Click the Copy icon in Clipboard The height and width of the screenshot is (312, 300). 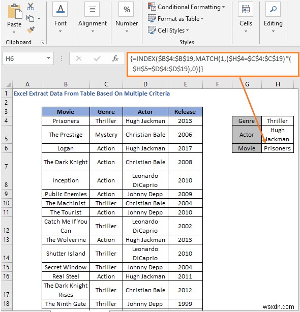(x=30, y=18)
